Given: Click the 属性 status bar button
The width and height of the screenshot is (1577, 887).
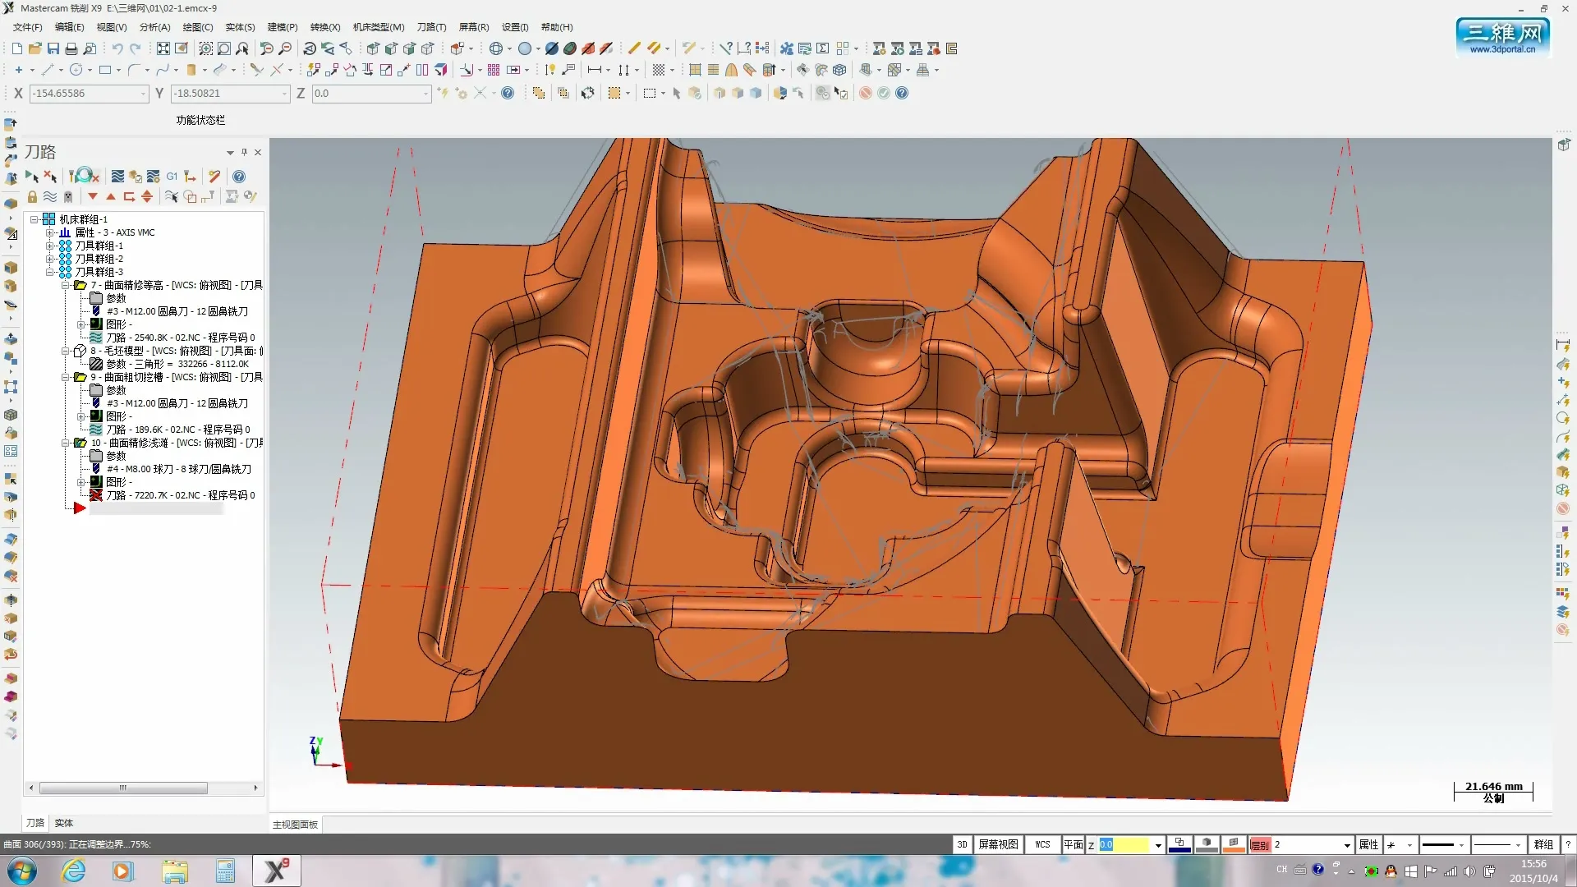Looking at the screenshot, I should [x=1368, y=844].
